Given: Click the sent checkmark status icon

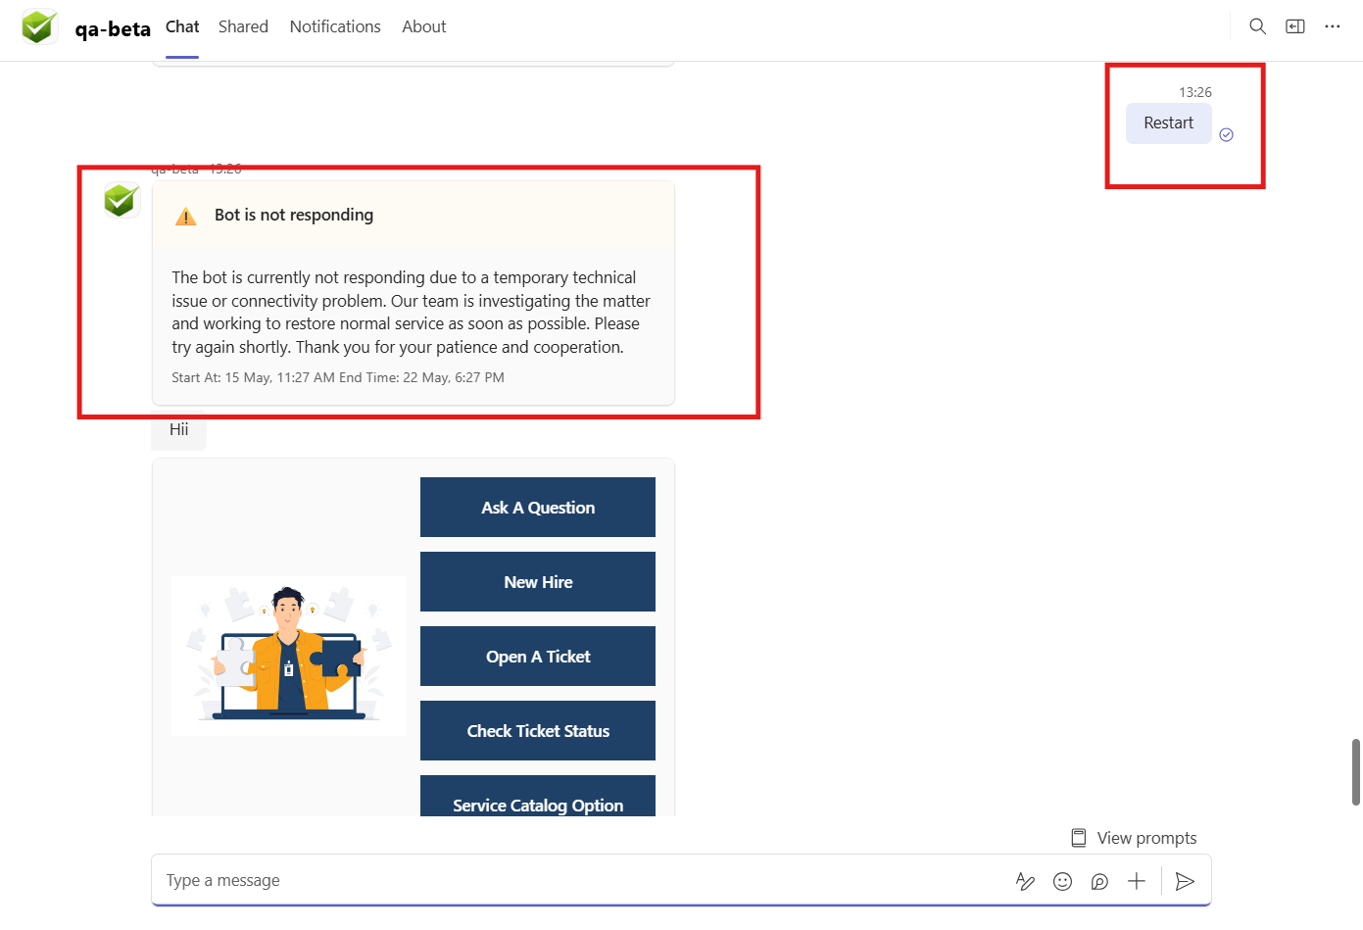Looking at the screenshot, I should click(1226, 135).
